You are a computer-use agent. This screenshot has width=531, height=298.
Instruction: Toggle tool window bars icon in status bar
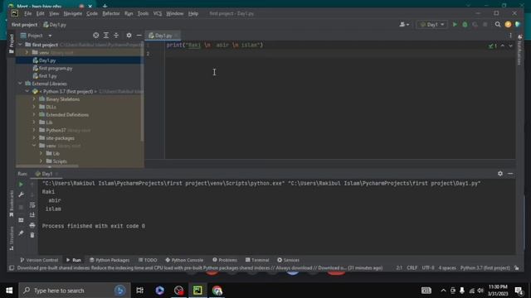point(12,268)
